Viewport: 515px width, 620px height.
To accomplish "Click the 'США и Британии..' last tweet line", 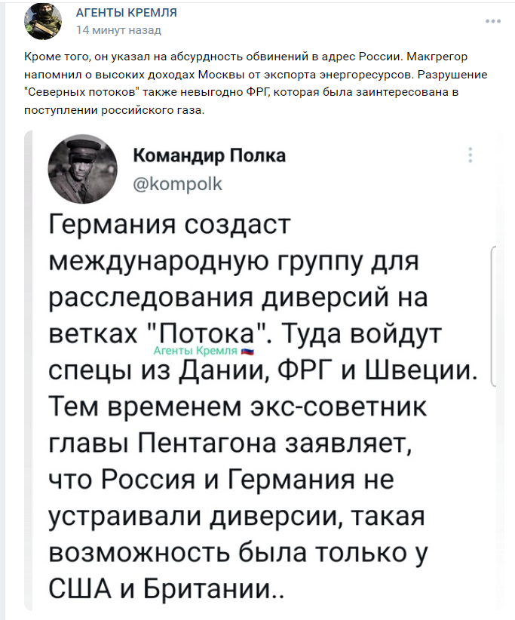I will pos(167,589).
